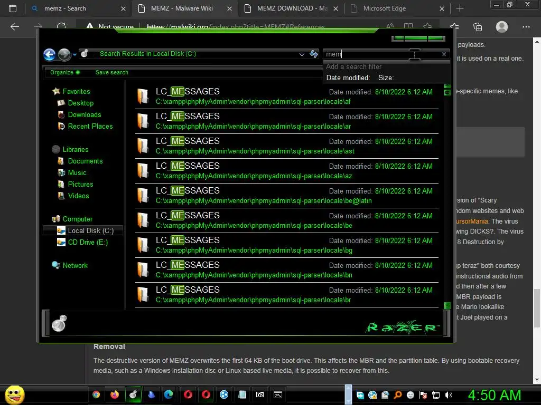Click the location icon in Explorer address bar
This screenshot has height=405, width=541.
click(85, 54)
